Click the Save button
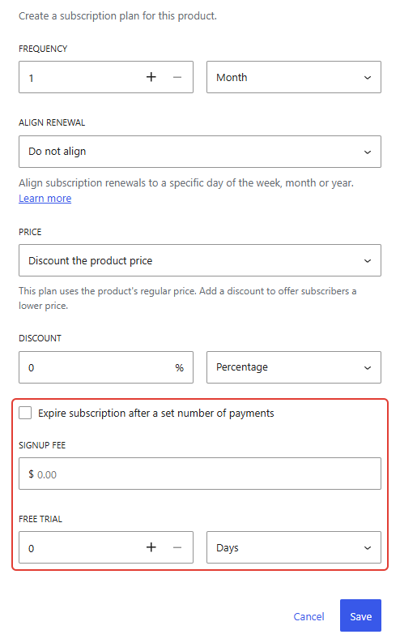The width and height of the screenshot is (400, 643). [x=360, y=615]
